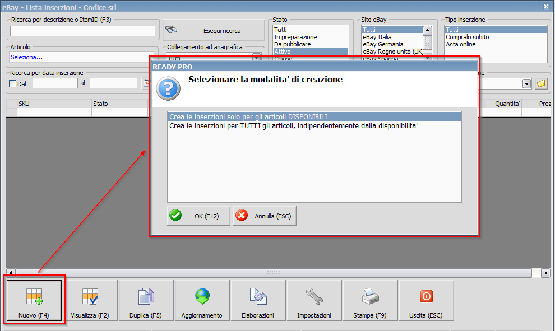
Task: Click the Stato column header in grid
Action: pyautogui.click(x=121, y=104)
